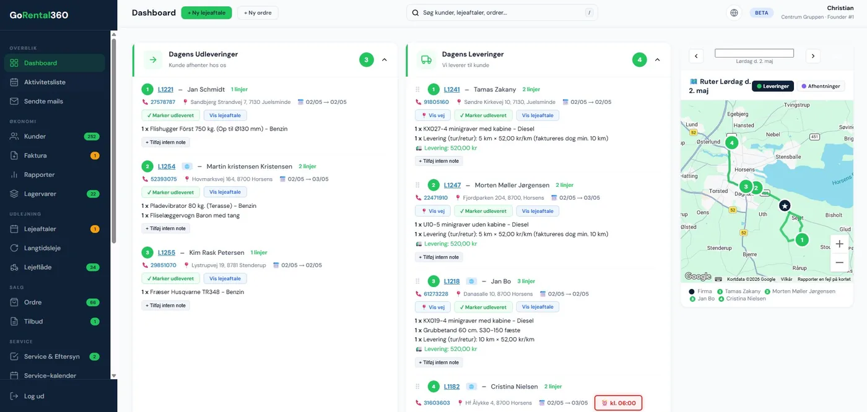Screen dimensions: 867x412
Task: Open rental agreement link L1221
Action: coord(165,89)
